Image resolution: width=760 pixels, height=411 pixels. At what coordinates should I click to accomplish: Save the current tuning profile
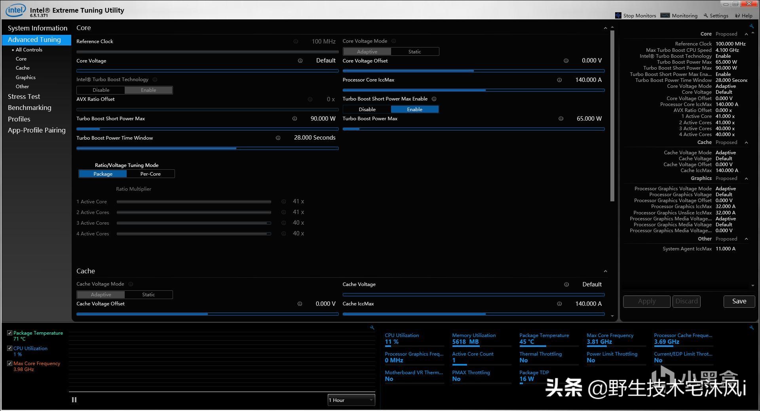(x=739, y=301)
